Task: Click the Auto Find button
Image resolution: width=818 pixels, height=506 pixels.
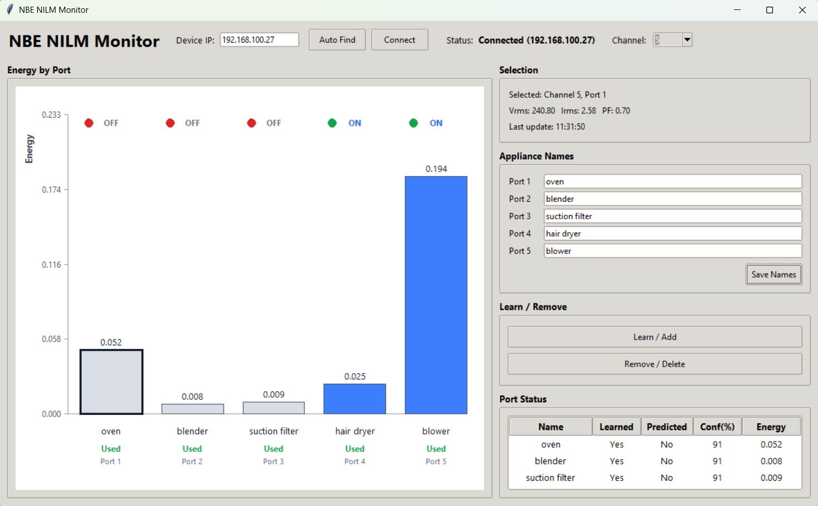Action: pyautogui.click(x=336, y=39)
